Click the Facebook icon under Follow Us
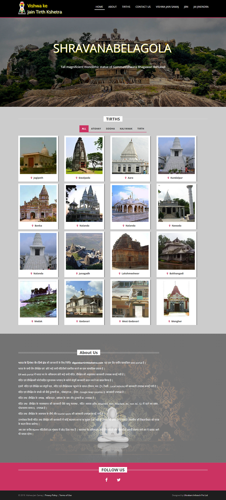The image size is (226, 500). pos(107,480)
